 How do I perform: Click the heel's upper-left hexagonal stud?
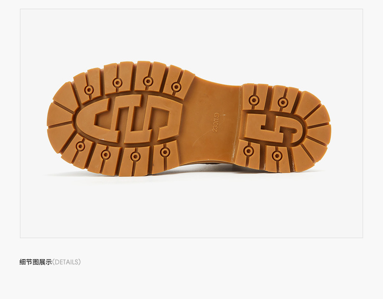[x=254, y=100]
